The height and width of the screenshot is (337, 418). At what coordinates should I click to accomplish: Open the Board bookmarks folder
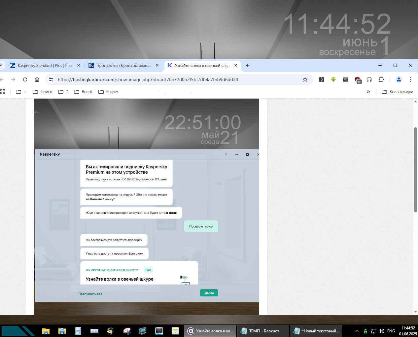83,92
